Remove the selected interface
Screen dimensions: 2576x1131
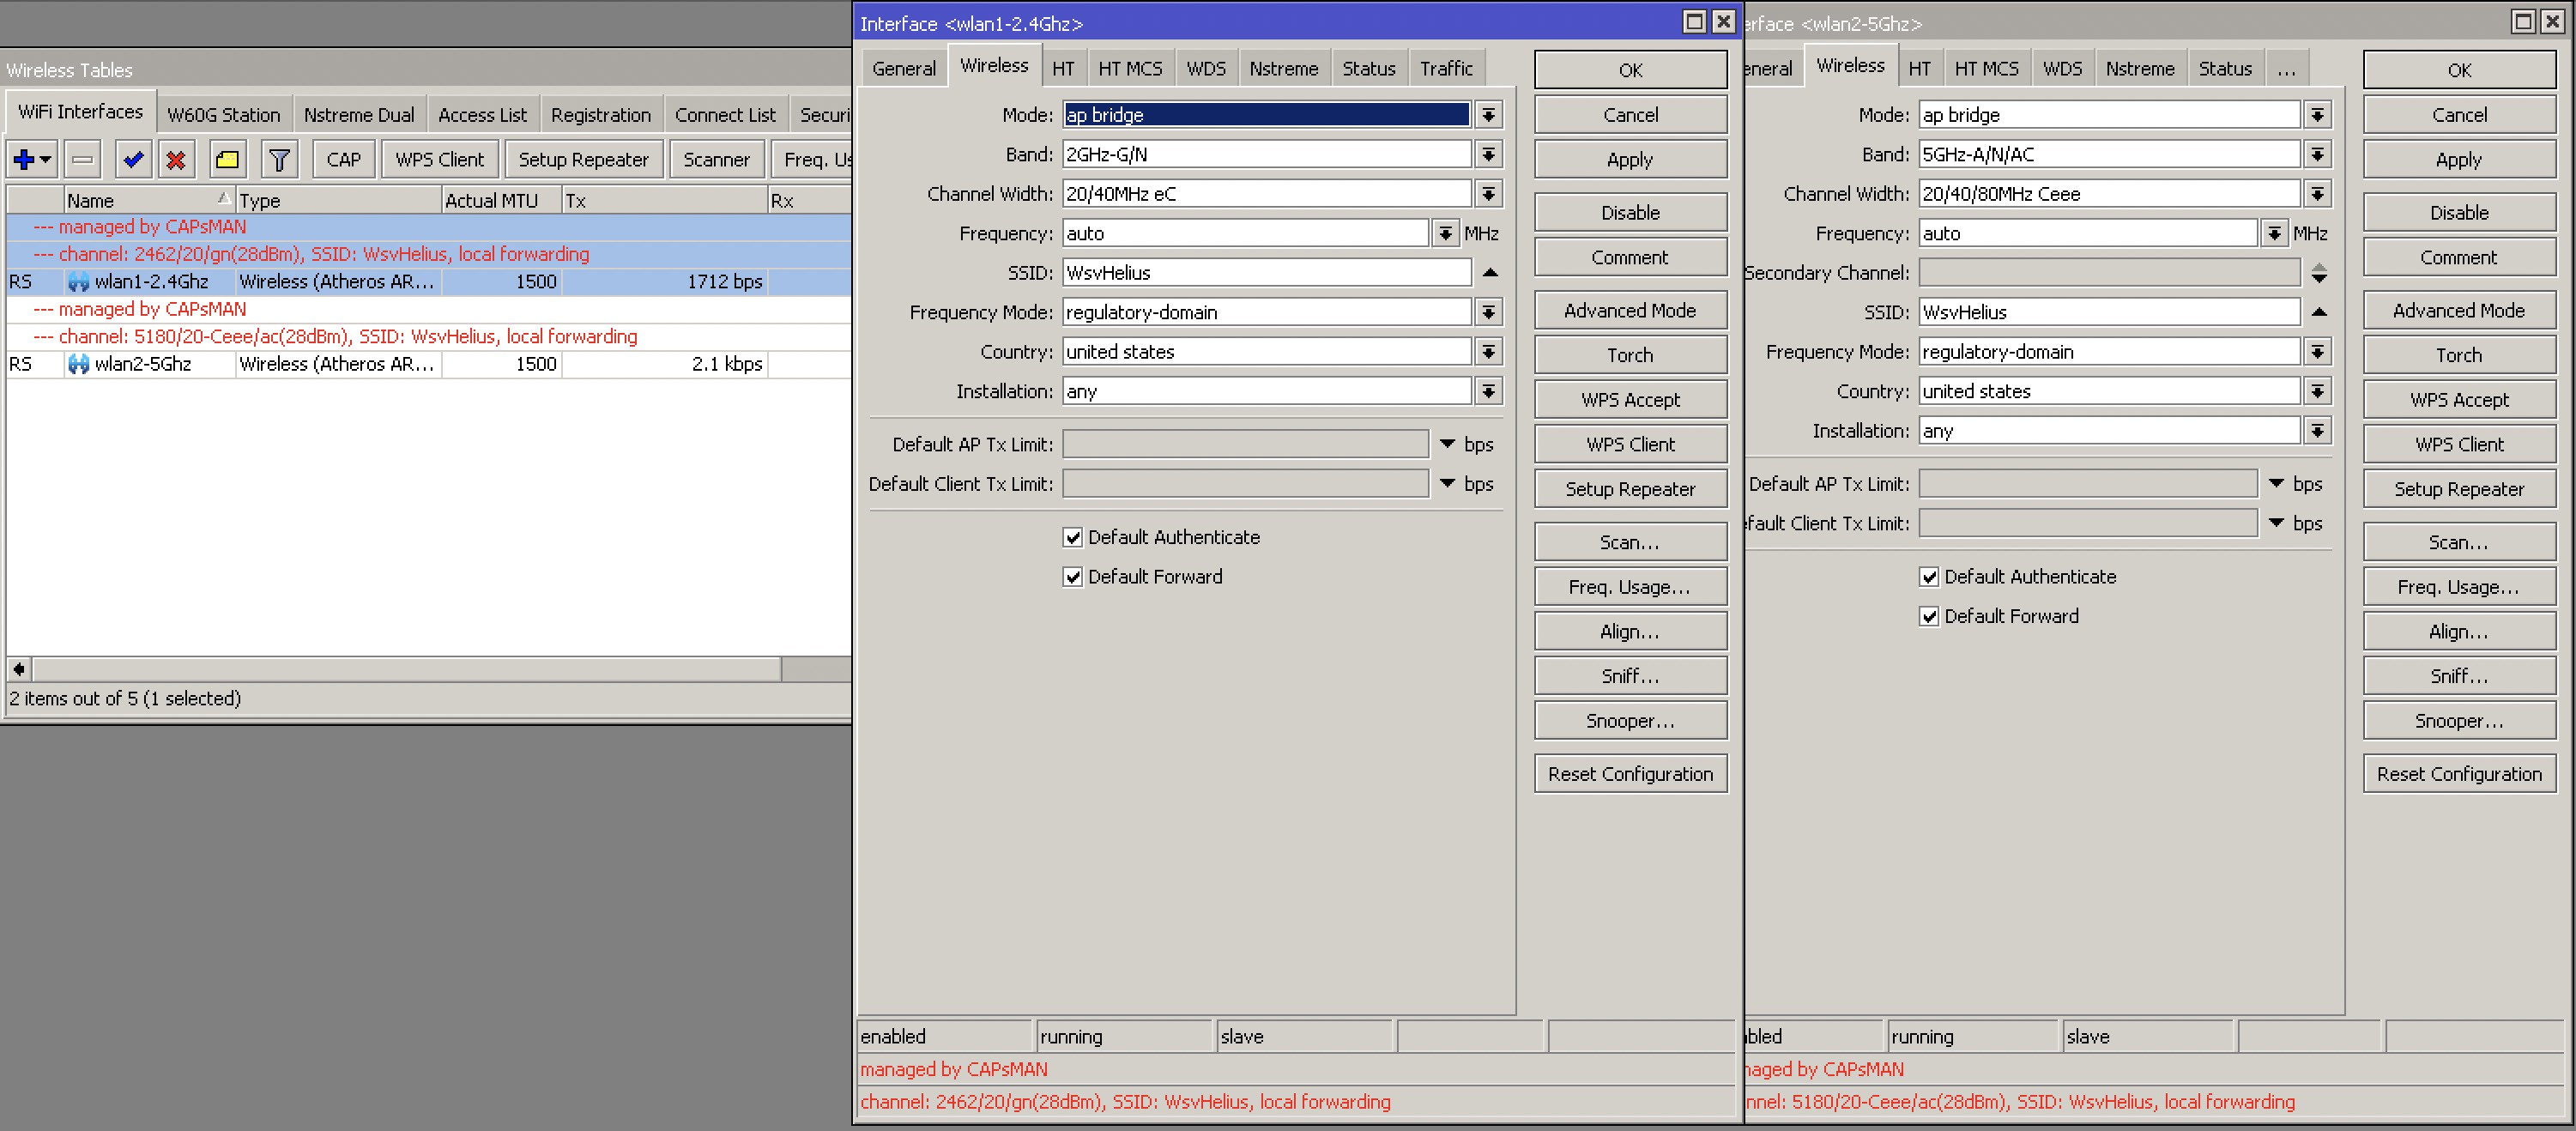pos(82,159)
